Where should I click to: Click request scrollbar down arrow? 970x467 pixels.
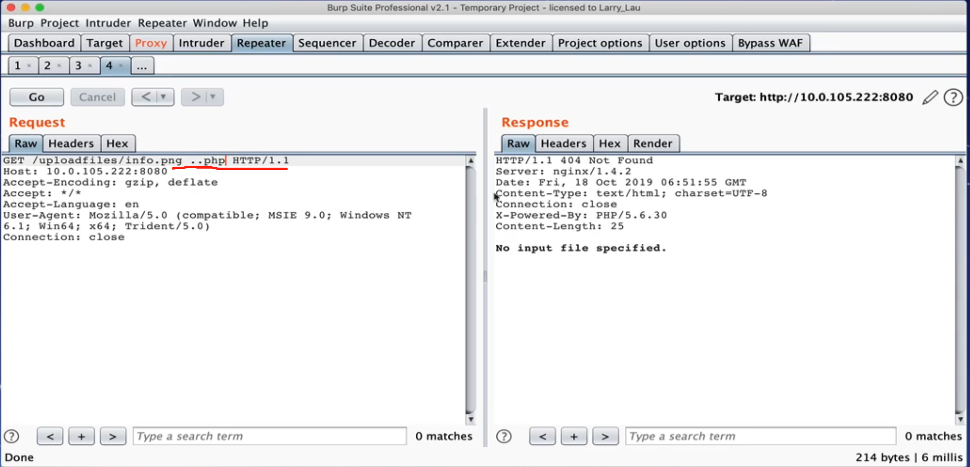point(471,419)
